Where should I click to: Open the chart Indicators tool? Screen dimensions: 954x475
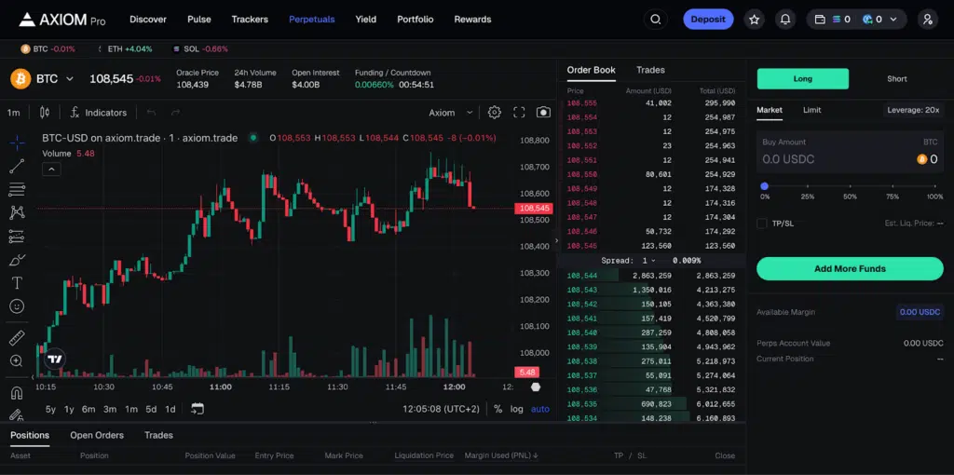pyautogui.click(x=98, y=113)
